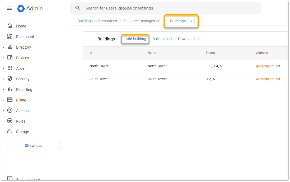Open the Buildings breadcrumb dropdown
Screen dimensions: 290x182
(191, 21)
